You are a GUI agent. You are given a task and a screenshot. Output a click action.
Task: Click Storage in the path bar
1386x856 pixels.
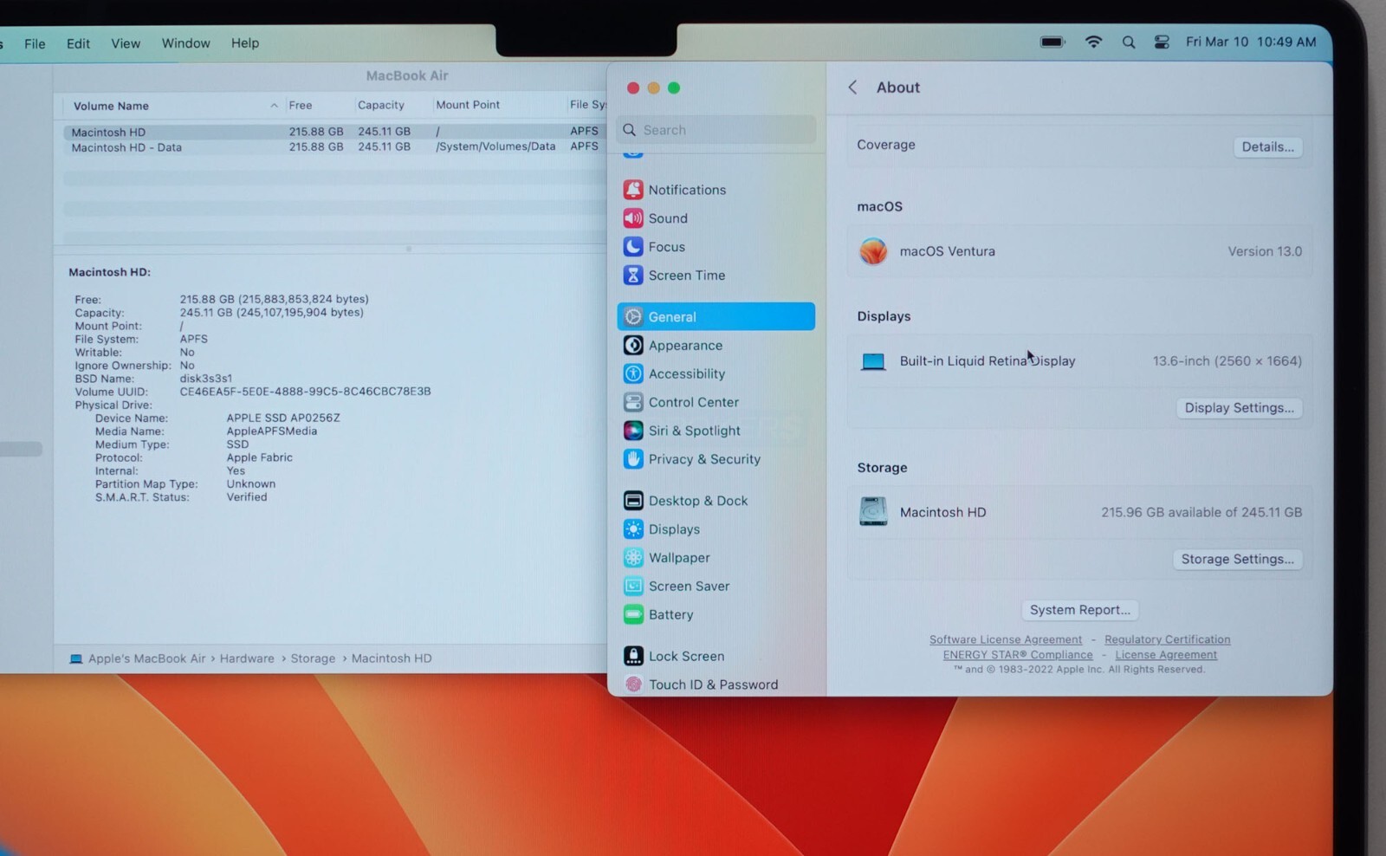[x=313, y=658]
